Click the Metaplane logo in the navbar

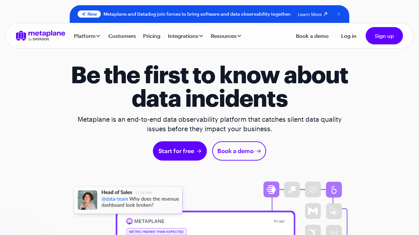[40, 36]
